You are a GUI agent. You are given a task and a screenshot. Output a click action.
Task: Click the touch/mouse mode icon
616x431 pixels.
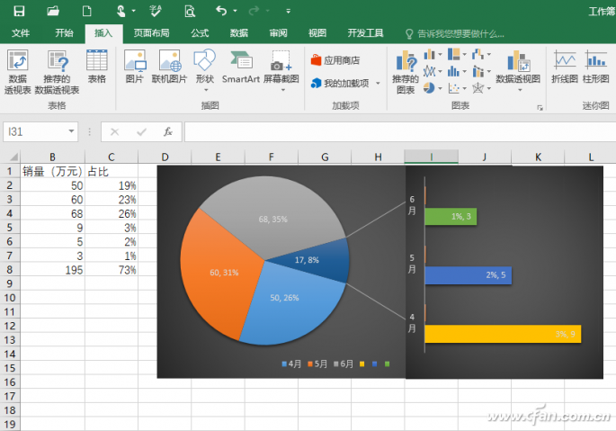121,11
